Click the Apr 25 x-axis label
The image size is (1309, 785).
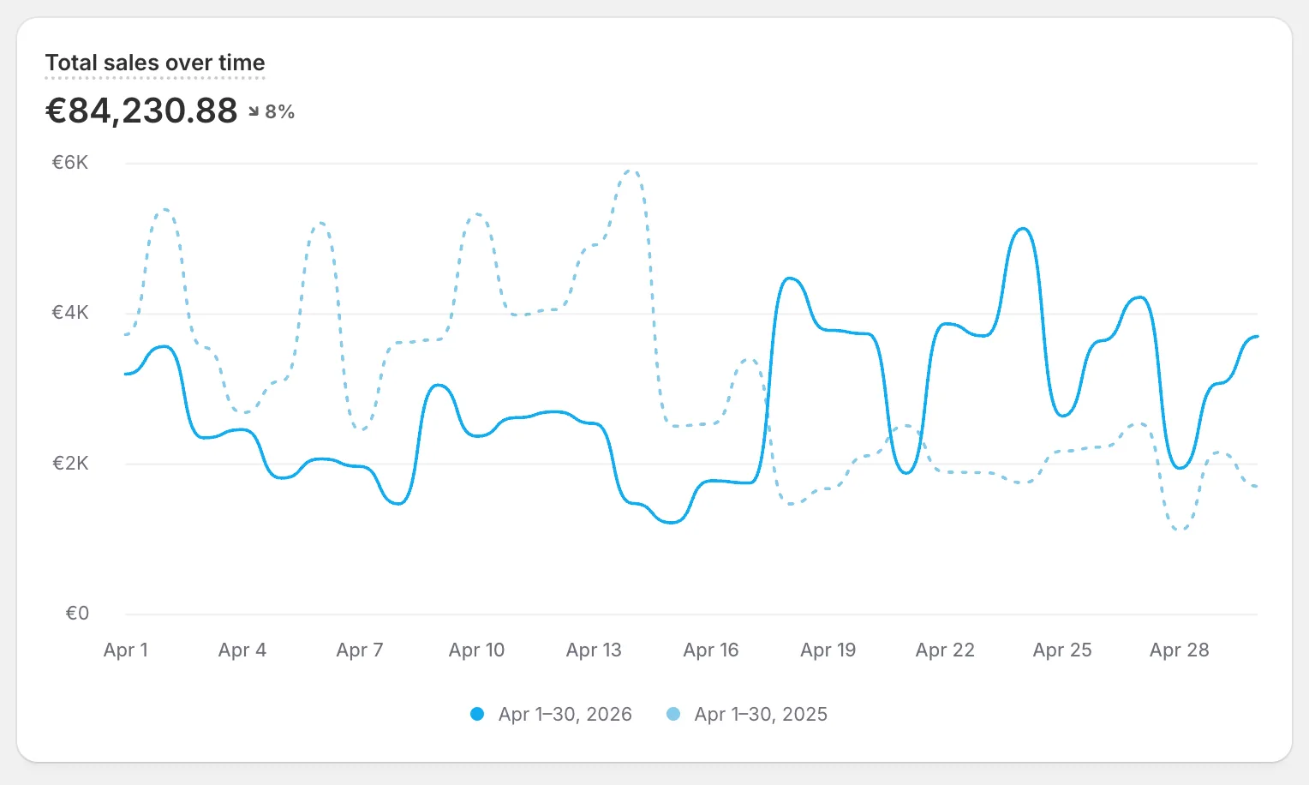click(x=1062, y=650)
